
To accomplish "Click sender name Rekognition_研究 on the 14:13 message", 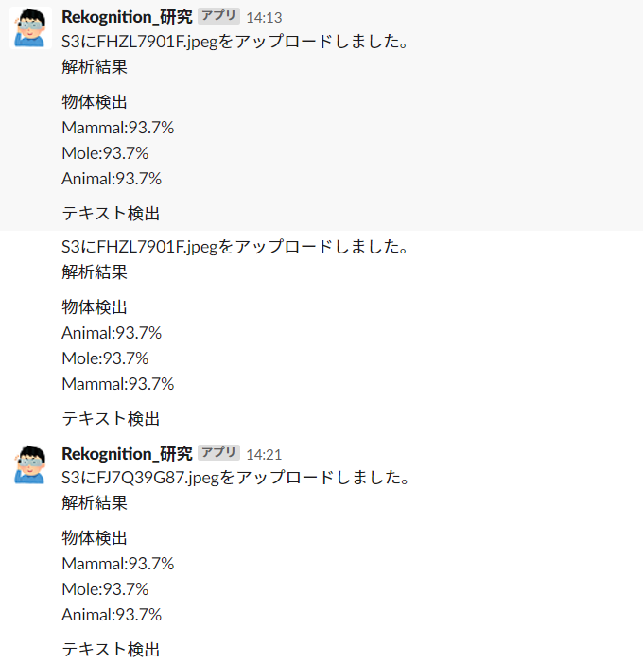I will click(127, 17).
